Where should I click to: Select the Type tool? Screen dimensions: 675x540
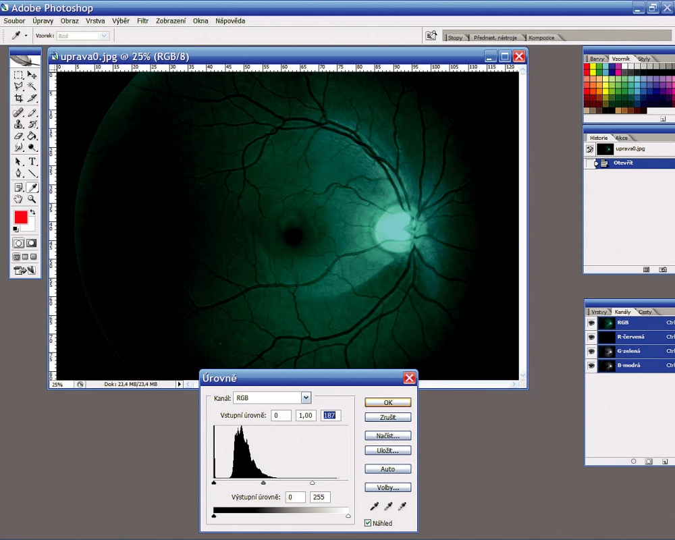pos(32,162)
